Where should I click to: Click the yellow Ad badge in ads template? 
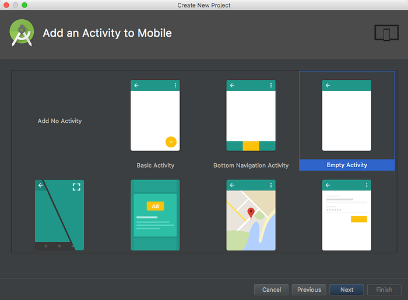(x=156, y=206)
